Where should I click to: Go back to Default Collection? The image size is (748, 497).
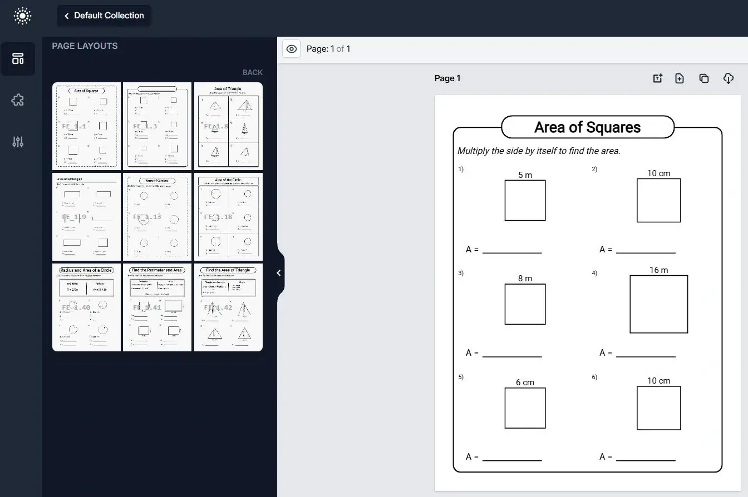(104, 16)
